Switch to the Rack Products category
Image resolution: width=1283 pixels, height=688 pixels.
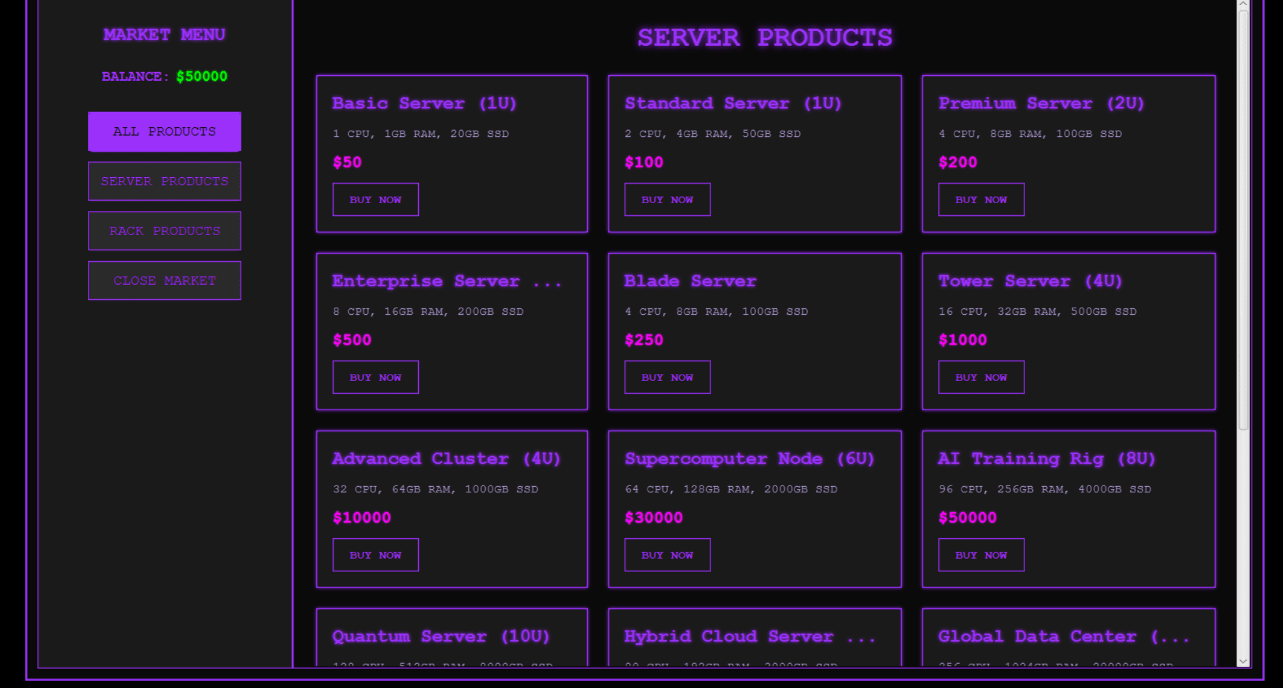164,231
